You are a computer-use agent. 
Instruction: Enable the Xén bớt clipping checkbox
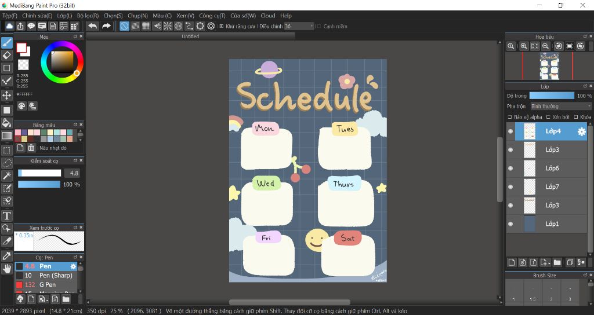pos(548,117)
